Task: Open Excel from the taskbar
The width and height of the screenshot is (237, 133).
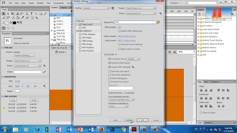Action: (48, 129)
